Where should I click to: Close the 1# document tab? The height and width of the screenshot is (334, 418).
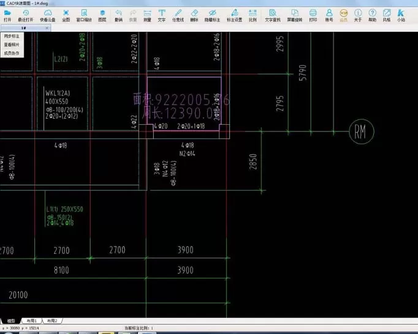47,28
